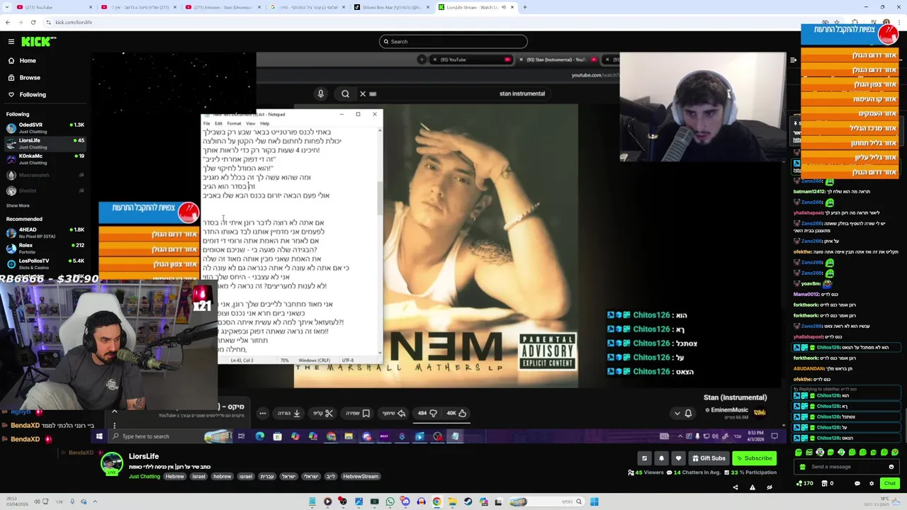Clear the 'stan instrumental' search with X
The width and height of the screenshot is (907, 510).
[x=363, y=93]
